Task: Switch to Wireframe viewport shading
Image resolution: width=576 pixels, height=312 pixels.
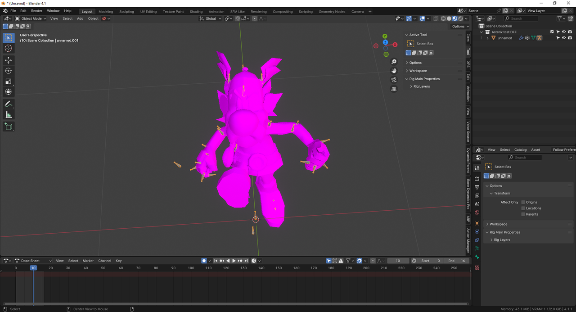Action: (x=443, y=18)
